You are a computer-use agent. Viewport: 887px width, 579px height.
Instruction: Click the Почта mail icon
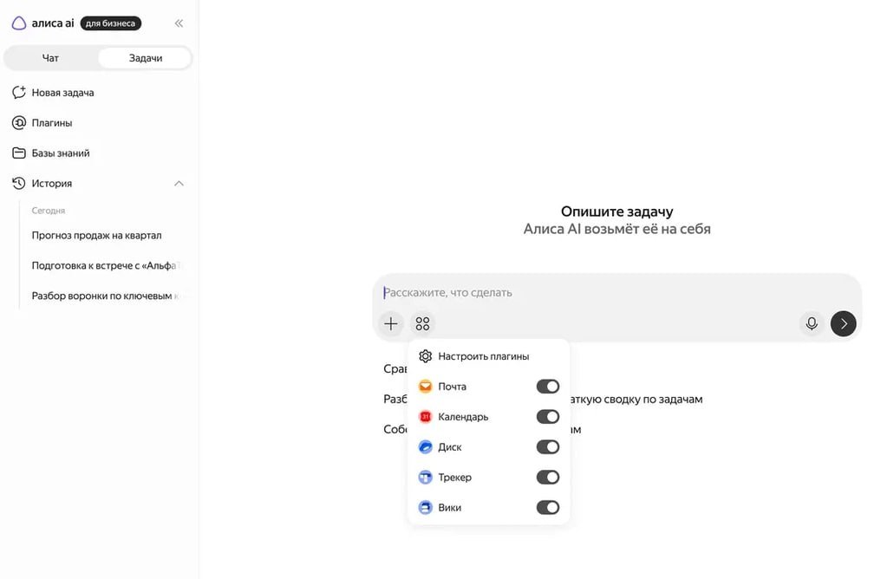pos(426,387)
